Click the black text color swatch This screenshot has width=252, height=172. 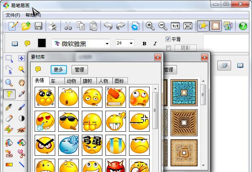41,43
